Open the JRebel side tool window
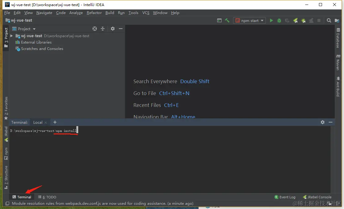 (6, 134)
